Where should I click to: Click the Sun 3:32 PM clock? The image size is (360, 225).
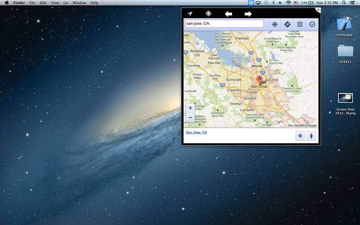click(x=327, y=3)
